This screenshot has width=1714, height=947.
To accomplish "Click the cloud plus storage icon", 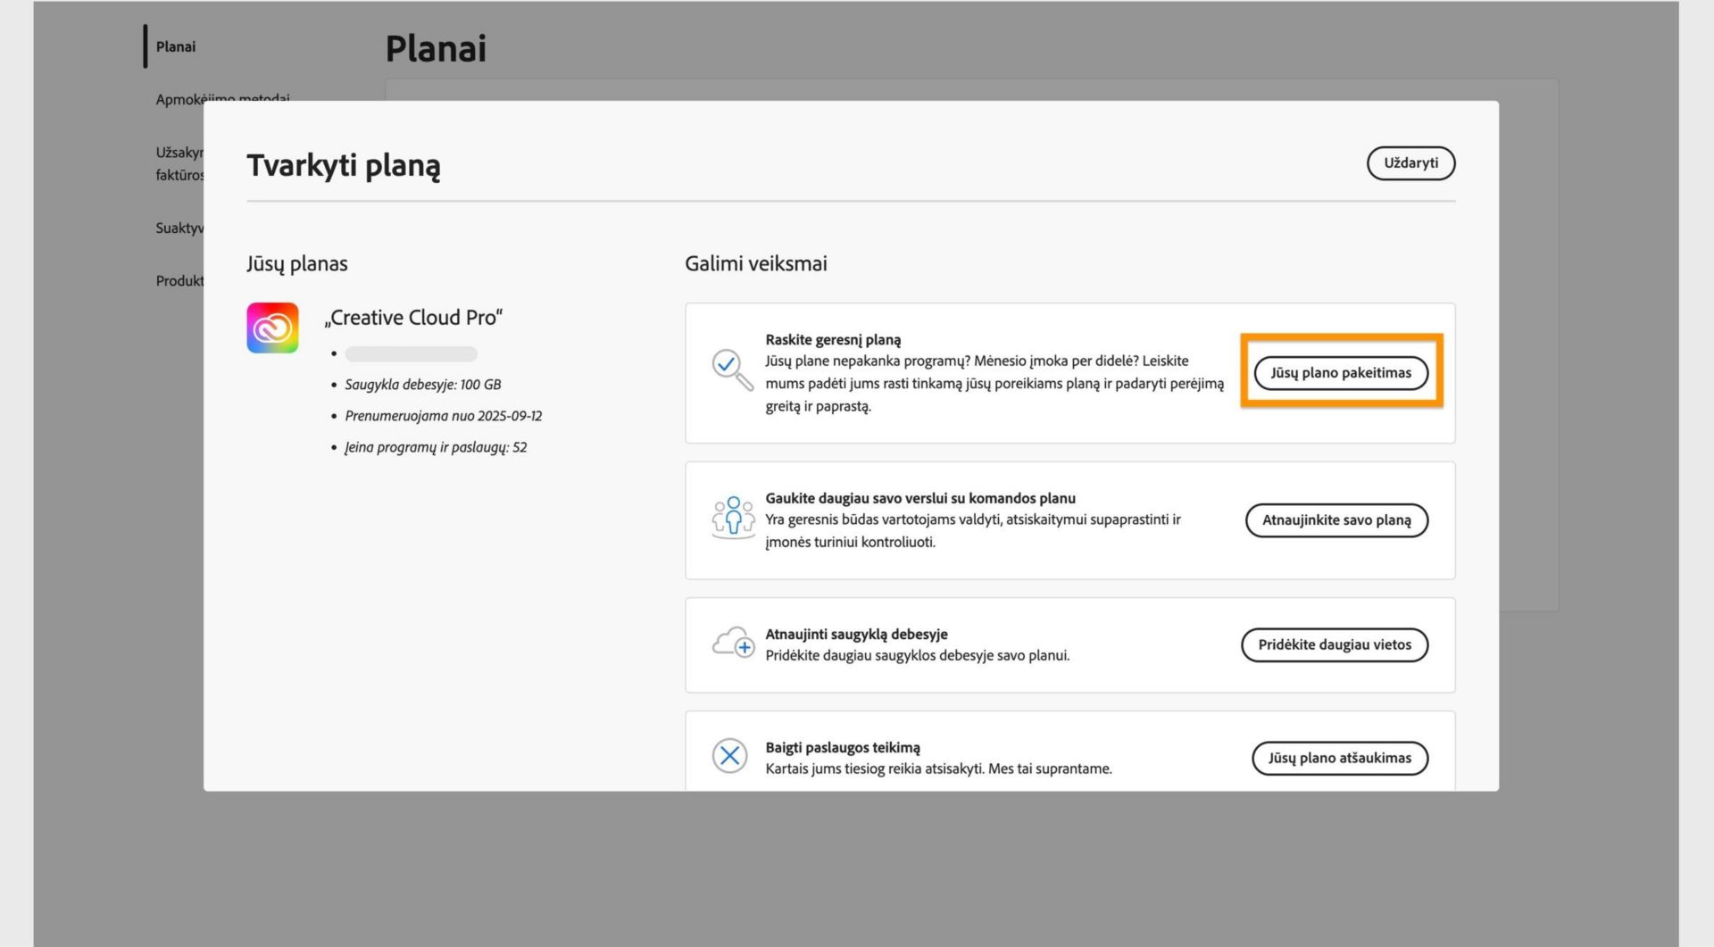I will tap(733, 643).
